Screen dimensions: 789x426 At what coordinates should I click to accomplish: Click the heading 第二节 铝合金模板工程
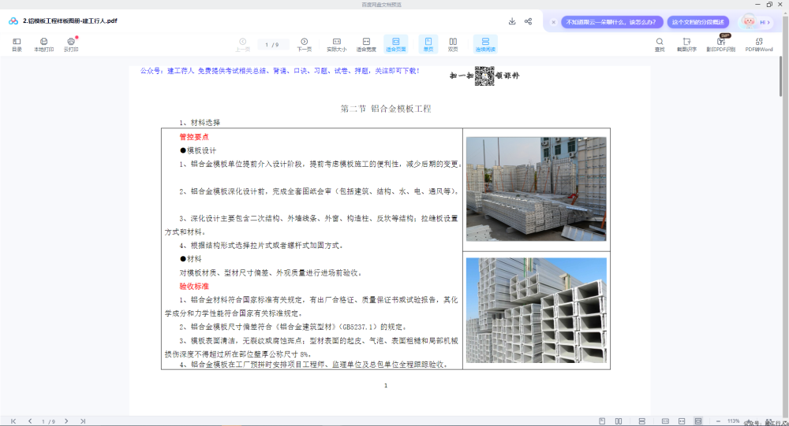(x=386, y=109)
